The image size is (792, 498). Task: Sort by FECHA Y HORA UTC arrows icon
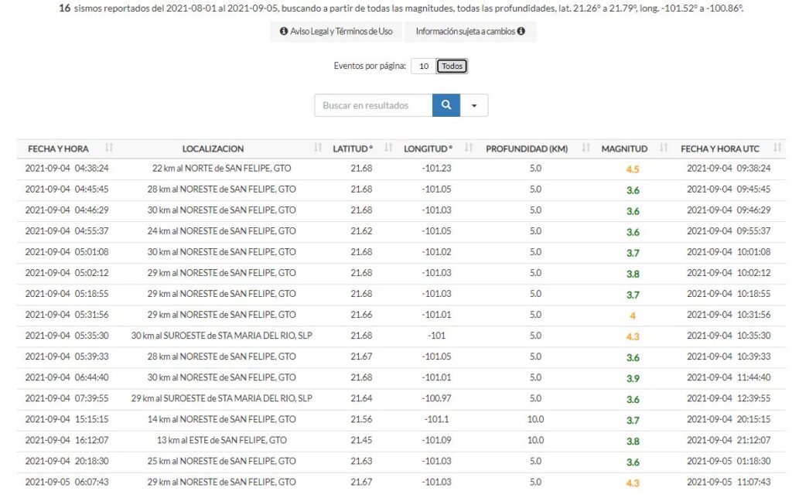(777, 148)
